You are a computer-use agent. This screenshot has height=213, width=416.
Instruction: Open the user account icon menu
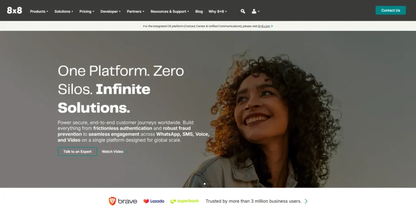coord(255,11)
